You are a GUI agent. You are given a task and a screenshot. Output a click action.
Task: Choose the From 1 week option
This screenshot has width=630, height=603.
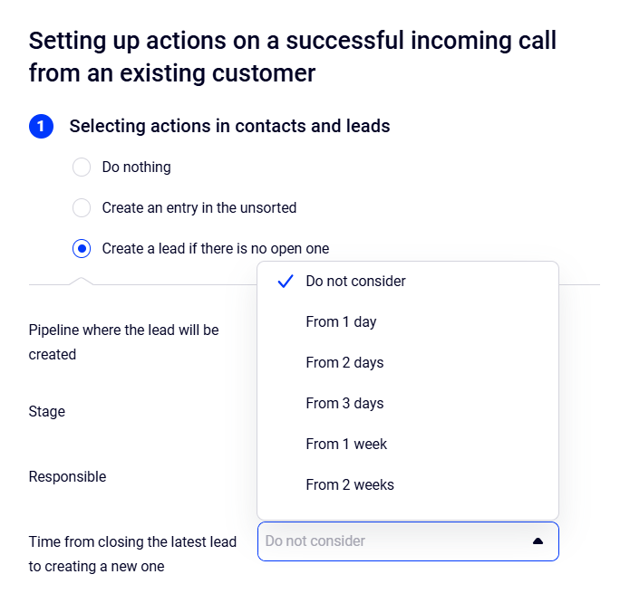pyautogui.click(x=346, y=445)
